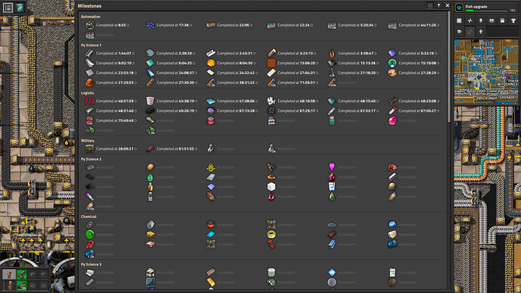The image size is (521, 293).
Task: Click the Military icon completed at 28:09:21
Action: tap(90, 149)
